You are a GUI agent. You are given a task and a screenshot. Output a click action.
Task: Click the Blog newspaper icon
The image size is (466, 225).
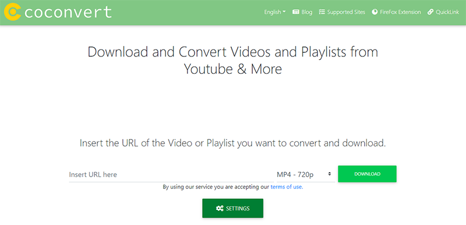click(x=296, y=12)
